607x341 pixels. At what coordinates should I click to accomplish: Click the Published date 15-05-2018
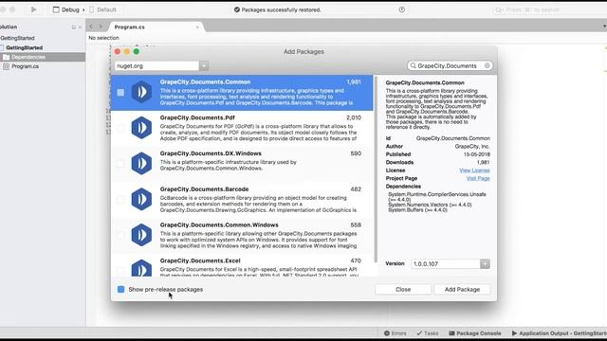(x=476, y=154)
